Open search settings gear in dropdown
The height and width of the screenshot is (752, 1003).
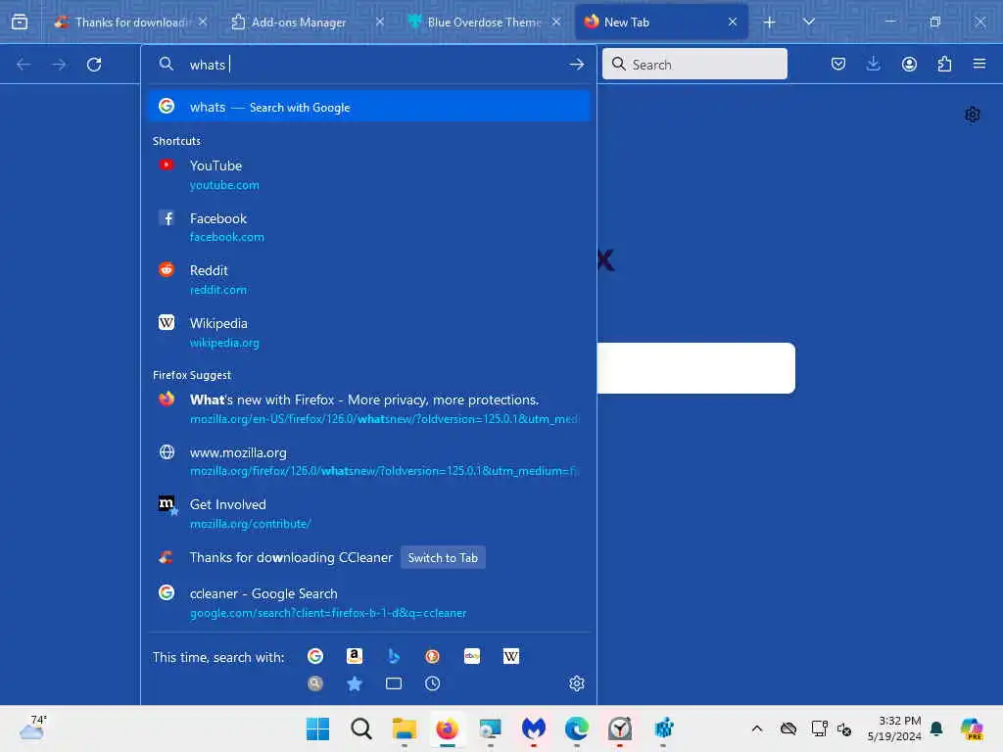(x=576, y=683)
